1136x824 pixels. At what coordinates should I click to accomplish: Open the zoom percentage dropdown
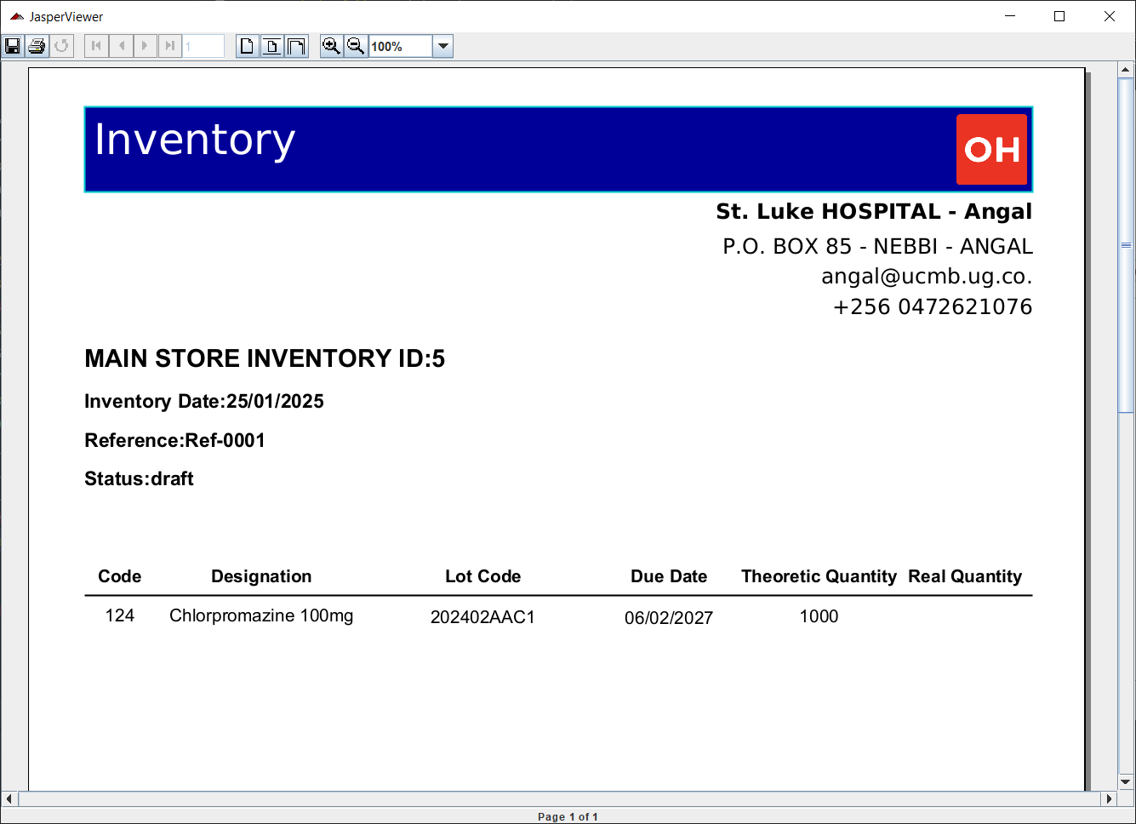(x=442, y=46)
